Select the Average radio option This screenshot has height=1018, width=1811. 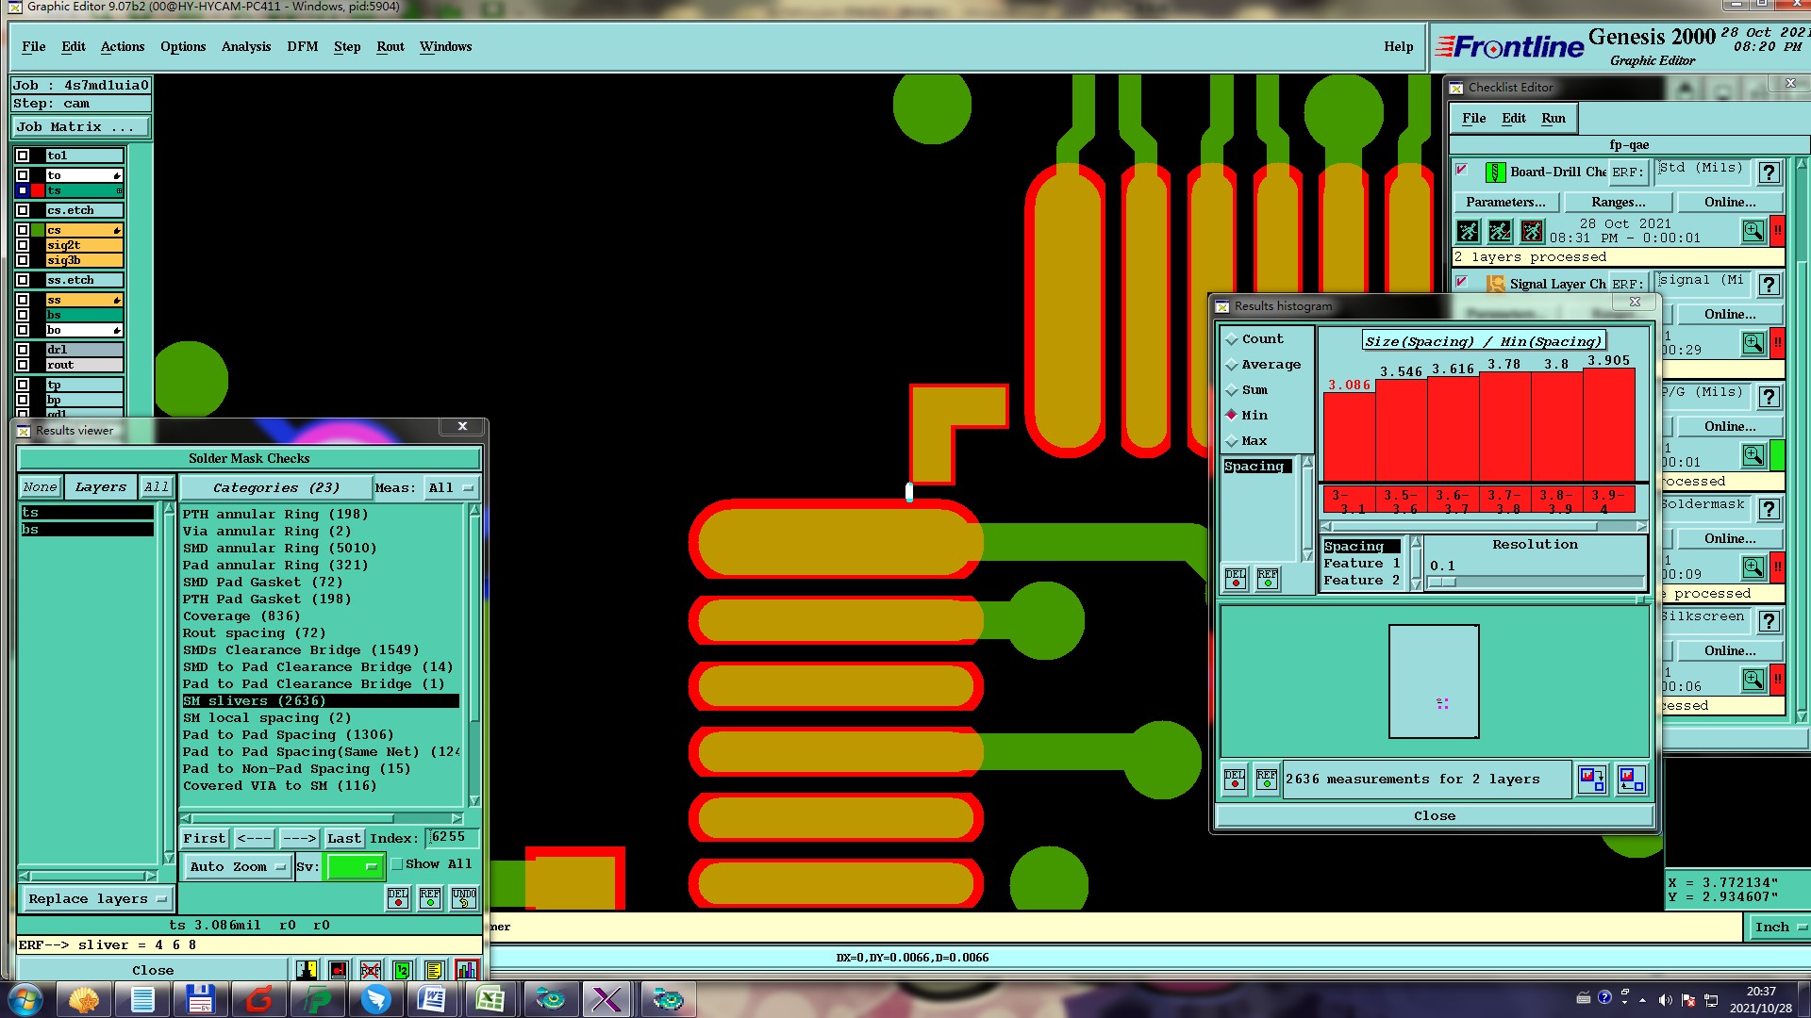(x=1232, y=365)
